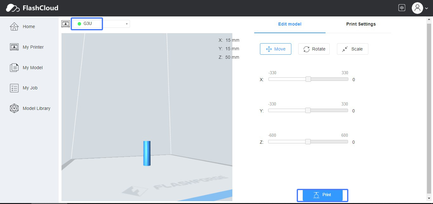Click the user account avatar
Viewport: 433px width, 204px height.
[417, 8]
